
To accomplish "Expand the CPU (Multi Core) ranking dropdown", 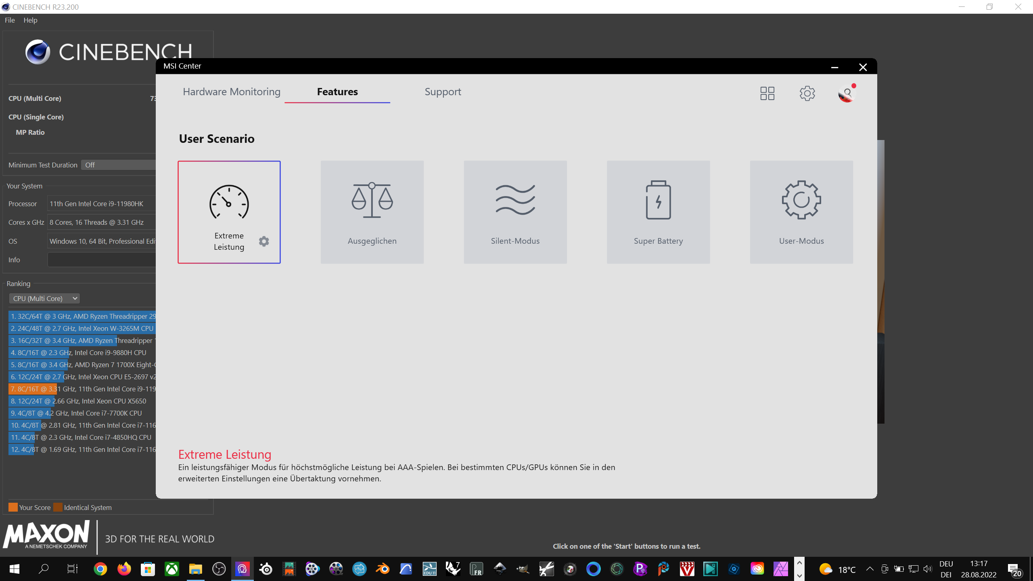I will point(44,299).
